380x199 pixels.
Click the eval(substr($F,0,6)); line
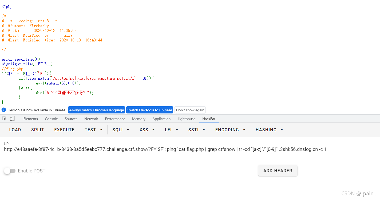58,83
